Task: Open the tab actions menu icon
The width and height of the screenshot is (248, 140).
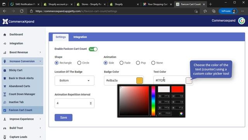Action: [x=4, y=4]
